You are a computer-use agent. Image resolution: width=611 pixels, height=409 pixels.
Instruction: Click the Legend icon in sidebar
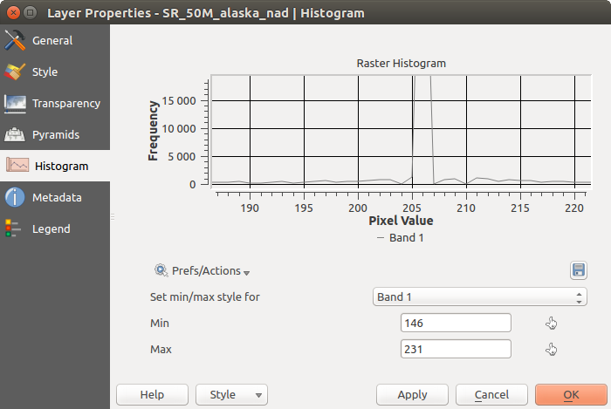pos(16,229)
